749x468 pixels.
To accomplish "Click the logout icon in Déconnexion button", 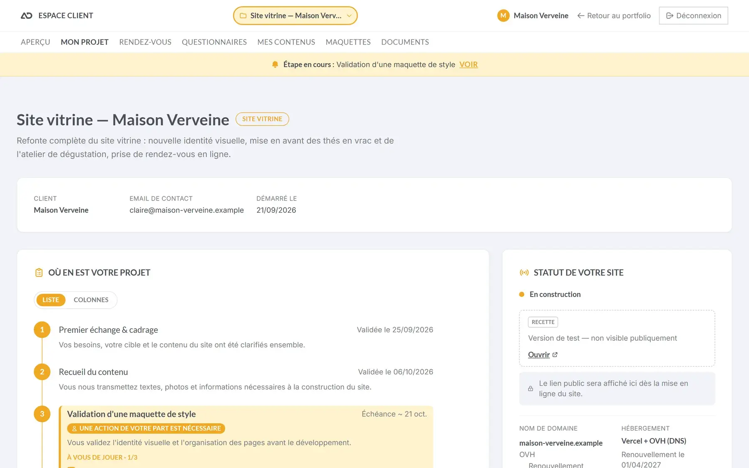I will [670, 15].
